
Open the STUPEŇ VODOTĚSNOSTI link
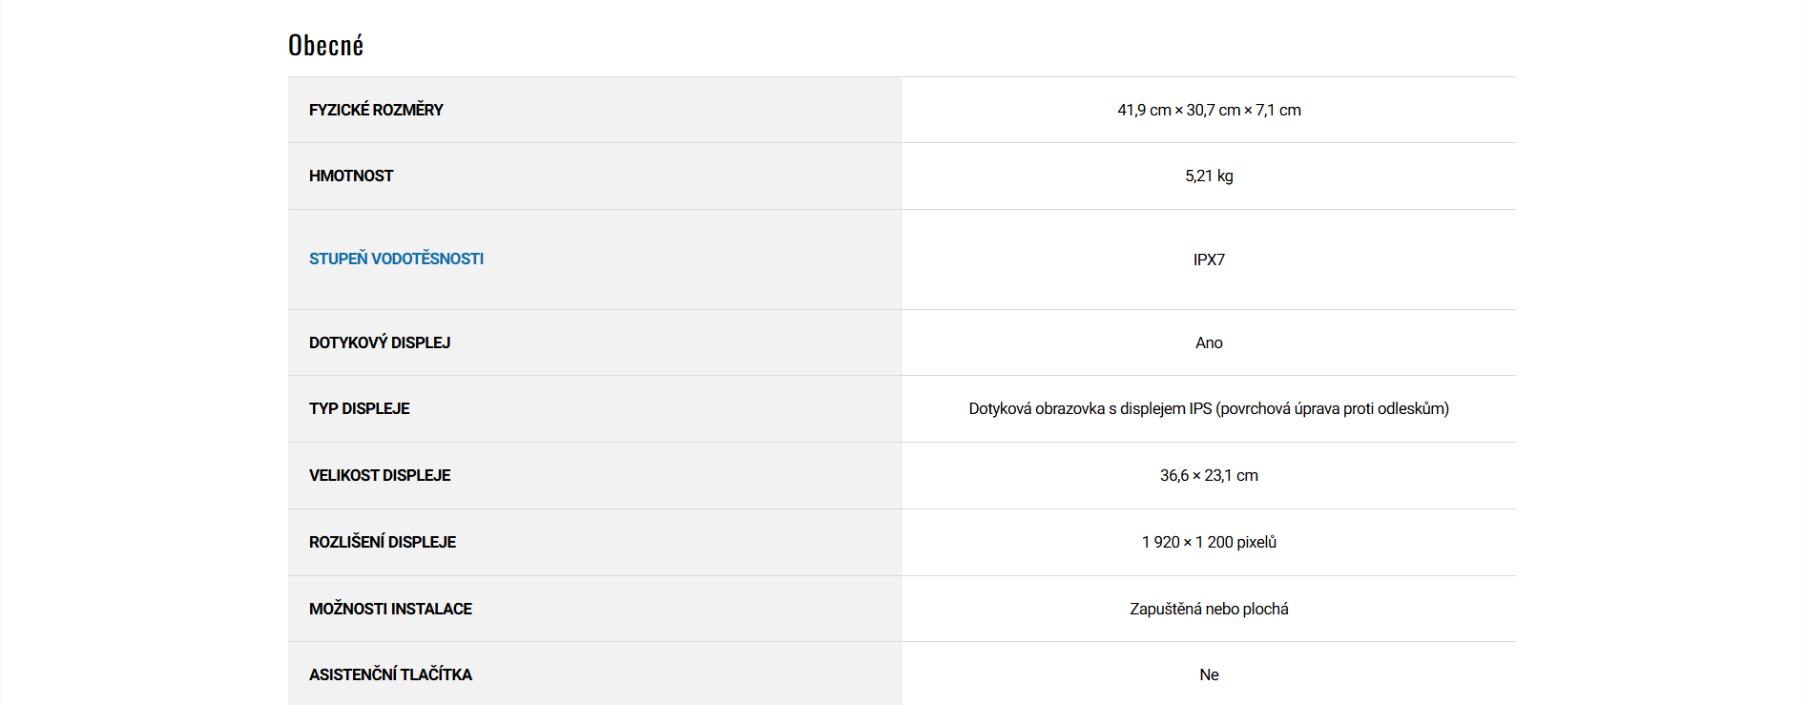click(x=396, y=259)
